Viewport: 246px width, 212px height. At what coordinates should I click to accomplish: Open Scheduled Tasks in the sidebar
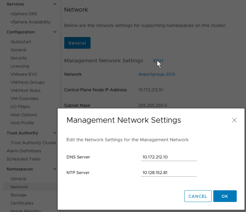click(24, 159)
